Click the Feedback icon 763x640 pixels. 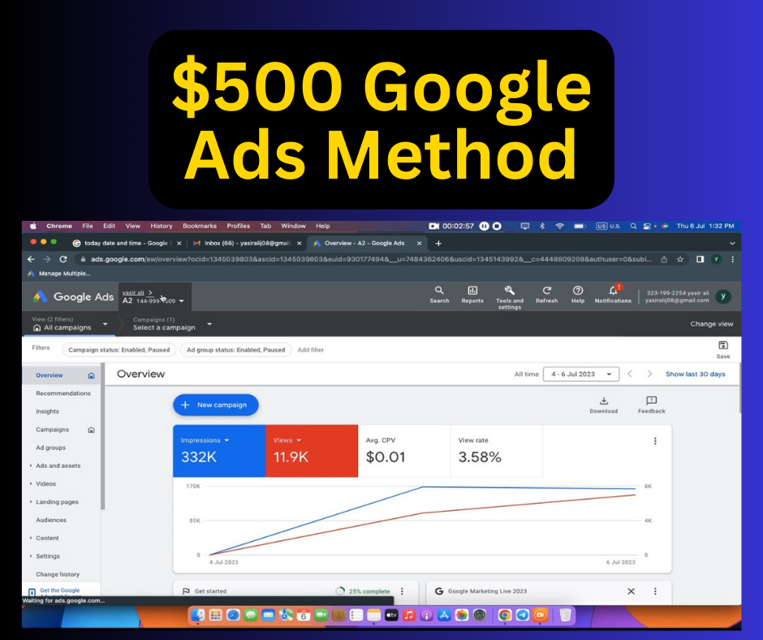(651, 400)
